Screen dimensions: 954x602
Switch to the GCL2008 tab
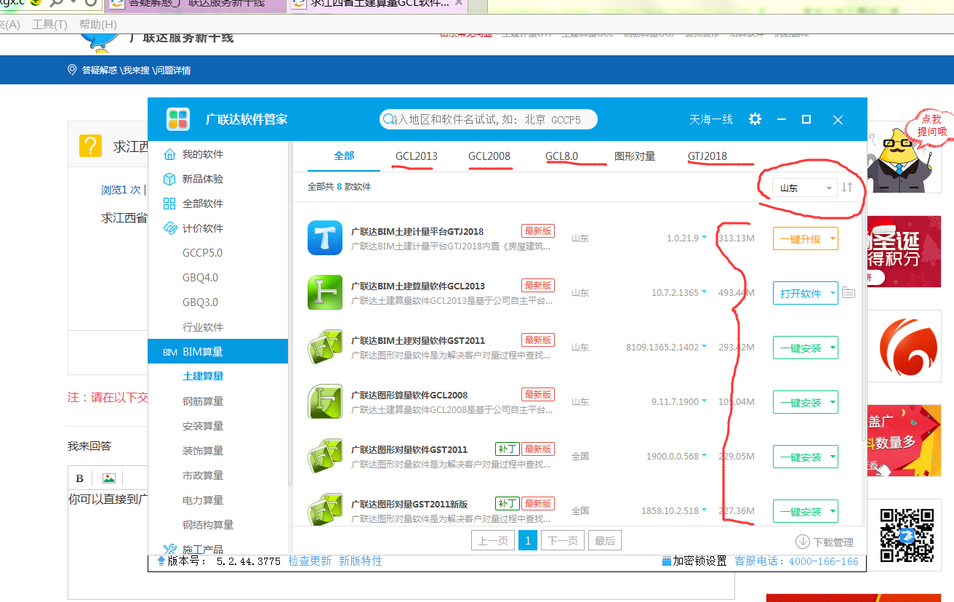(x=489, y=156)
